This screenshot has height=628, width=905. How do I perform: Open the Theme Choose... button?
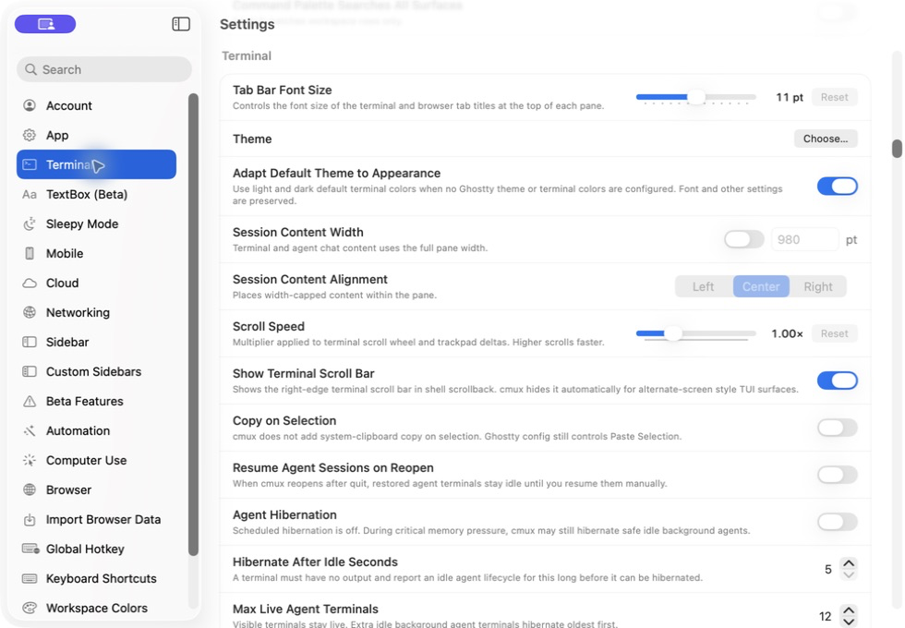coord(826,139)
